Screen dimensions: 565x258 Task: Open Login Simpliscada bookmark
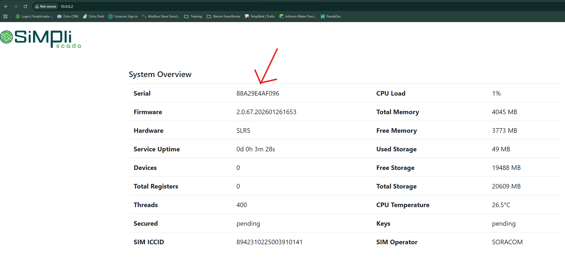pos(34,16)
